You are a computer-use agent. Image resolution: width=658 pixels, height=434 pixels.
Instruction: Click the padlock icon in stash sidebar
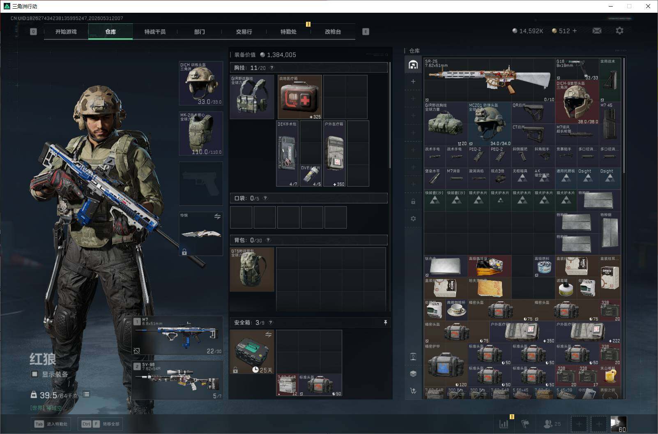pos(413,201)
